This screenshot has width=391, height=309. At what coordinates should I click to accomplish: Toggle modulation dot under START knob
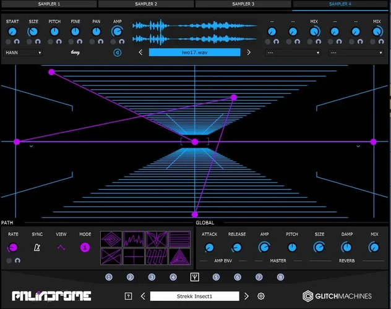point(8,41)
